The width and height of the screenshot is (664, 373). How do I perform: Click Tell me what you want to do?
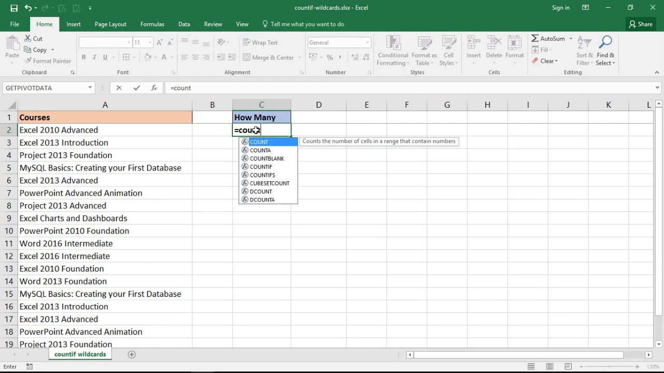pos(303,24)
